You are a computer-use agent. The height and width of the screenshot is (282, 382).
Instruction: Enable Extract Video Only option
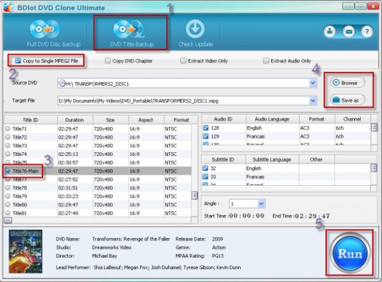[183, 60]
